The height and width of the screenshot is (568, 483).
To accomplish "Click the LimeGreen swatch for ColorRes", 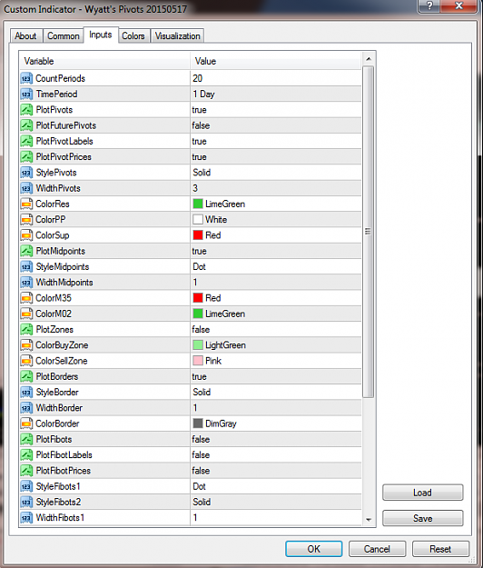I will click(x=198, y=204).
